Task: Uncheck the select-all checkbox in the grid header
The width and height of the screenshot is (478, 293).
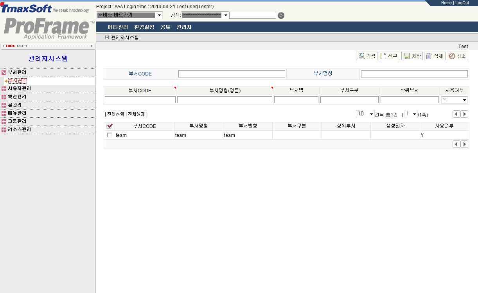Action: pyautogui.click(x=110, y=126)
